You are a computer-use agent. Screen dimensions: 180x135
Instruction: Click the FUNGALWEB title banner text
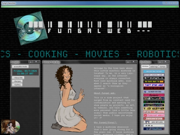(90, 27)
